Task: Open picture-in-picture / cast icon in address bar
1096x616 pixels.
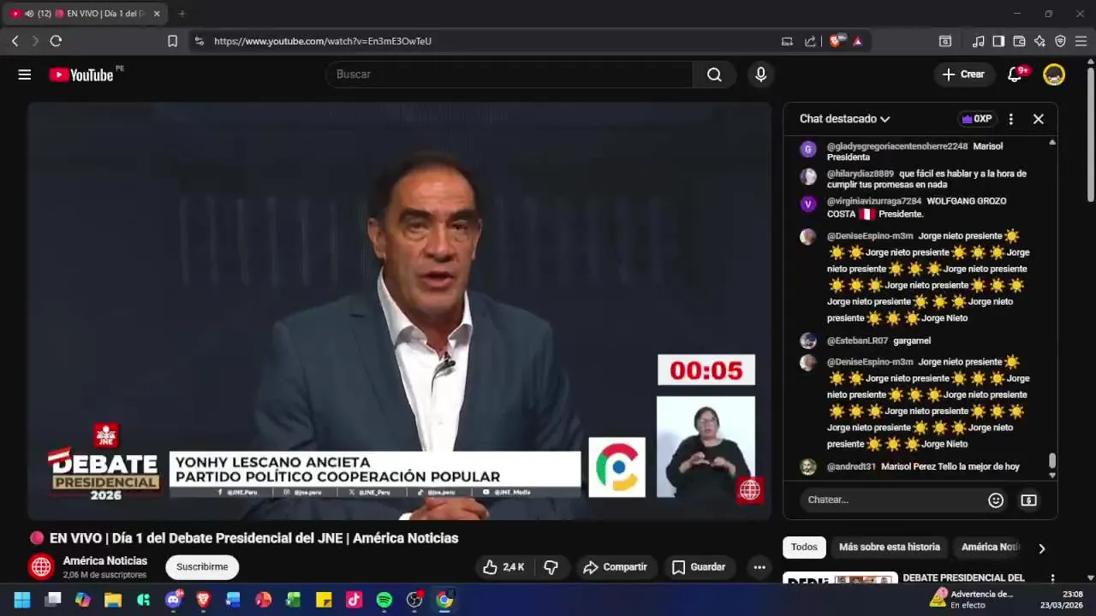Action: (x=787, y=41)
